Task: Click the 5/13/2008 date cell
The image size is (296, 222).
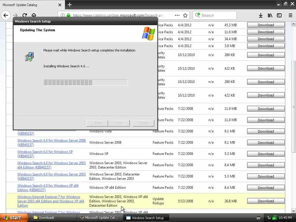Action: coord(185,201)
